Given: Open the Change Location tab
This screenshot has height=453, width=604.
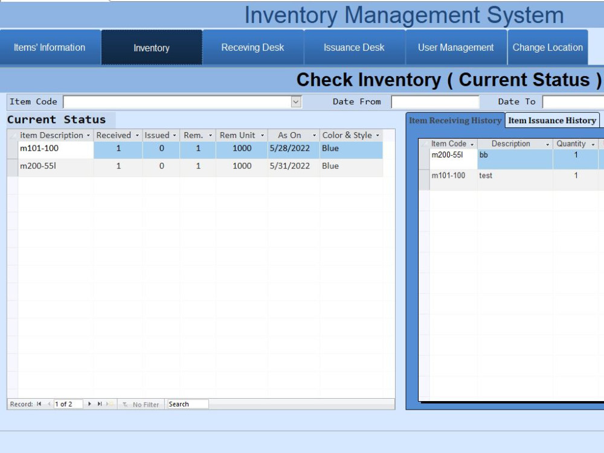Looking at the screenshot, I should point(547,47).
